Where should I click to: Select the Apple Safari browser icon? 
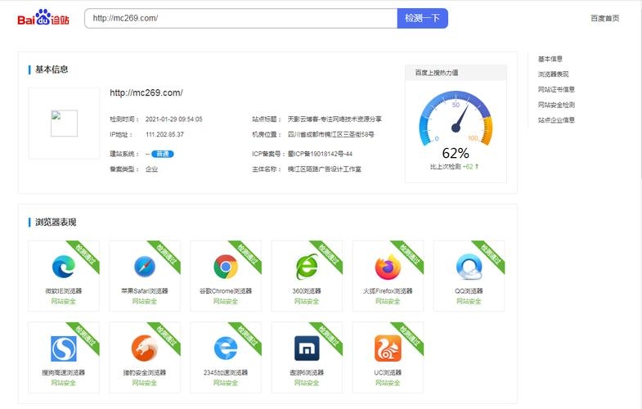click(x=145, y=266)
